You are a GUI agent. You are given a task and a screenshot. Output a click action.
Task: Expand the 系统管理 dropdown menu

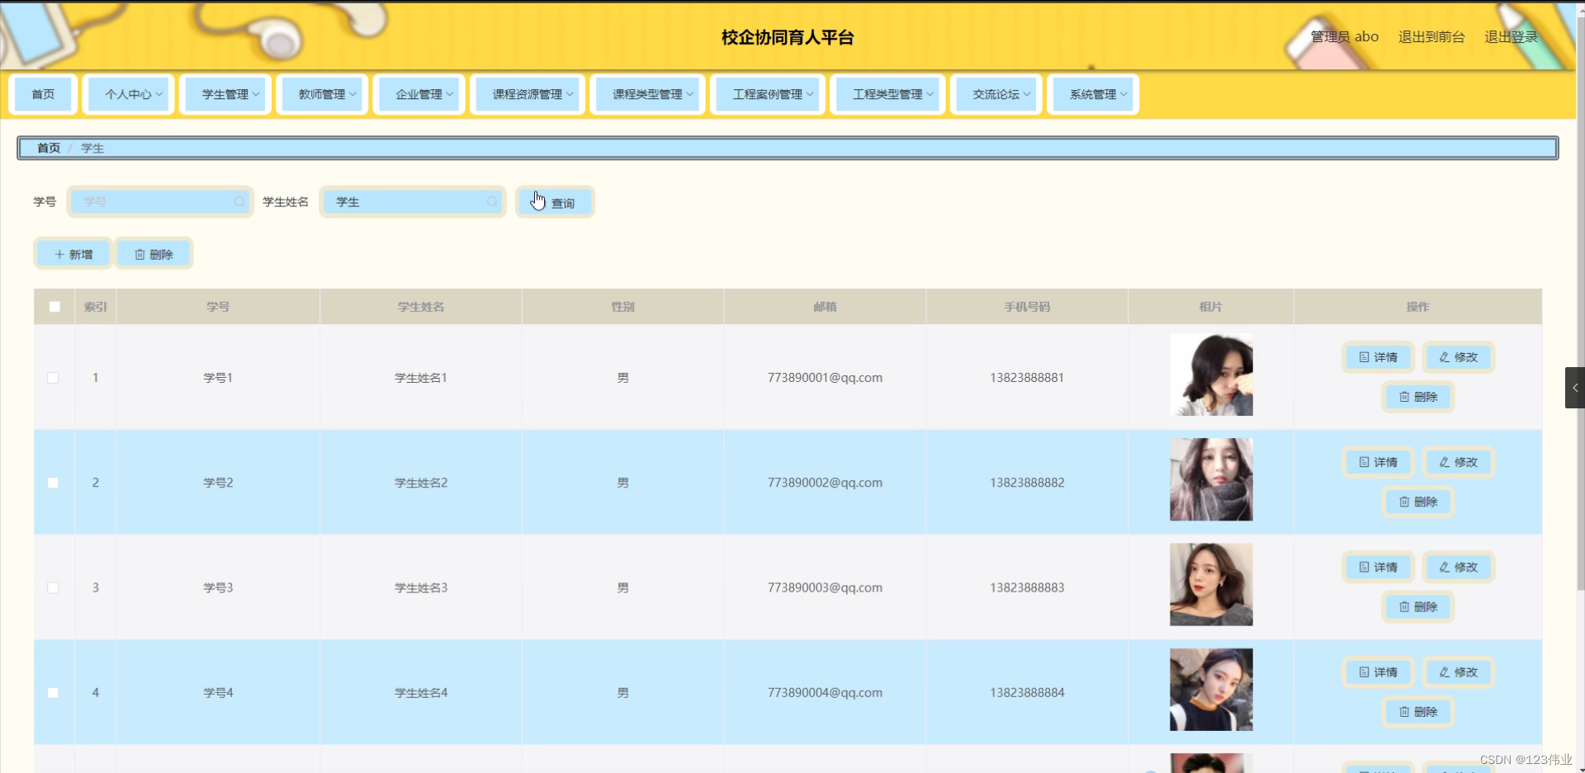click(1091, 94)
